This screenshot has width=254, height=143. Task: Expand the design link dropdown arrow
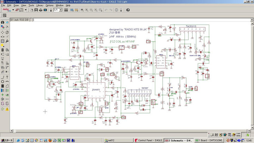point(13,10)
